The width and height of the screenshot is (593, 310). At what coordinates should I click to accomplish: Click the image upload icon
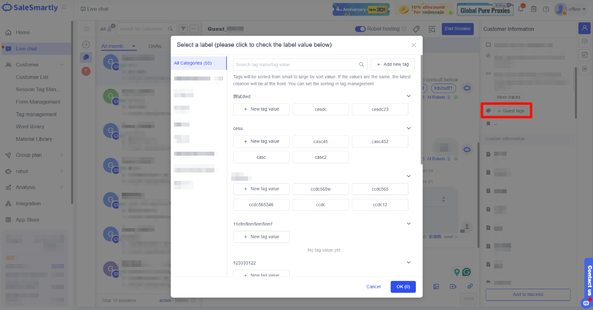(436, 287)
